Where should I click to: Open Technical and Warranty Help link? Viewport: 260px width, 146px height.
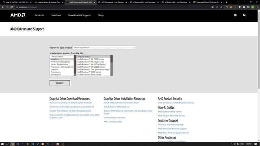pyautogui.click(x=171, y=125)
